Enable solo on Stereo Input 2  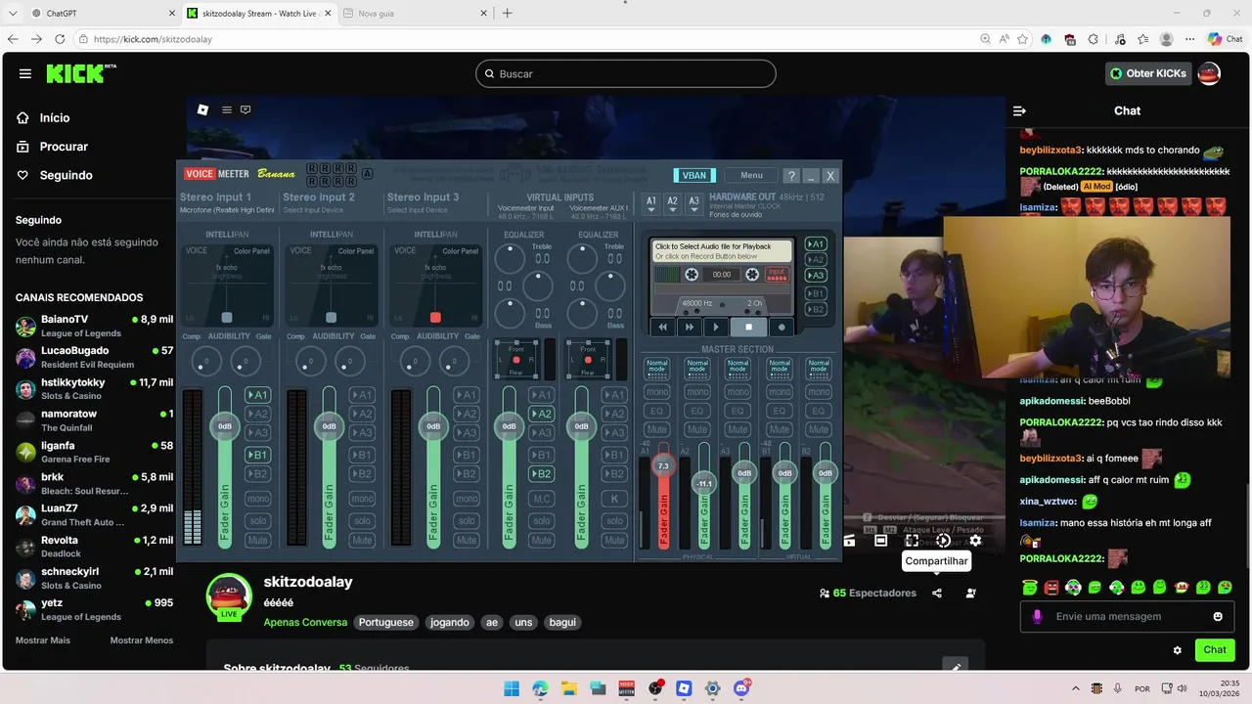click(x=362, y=520)
